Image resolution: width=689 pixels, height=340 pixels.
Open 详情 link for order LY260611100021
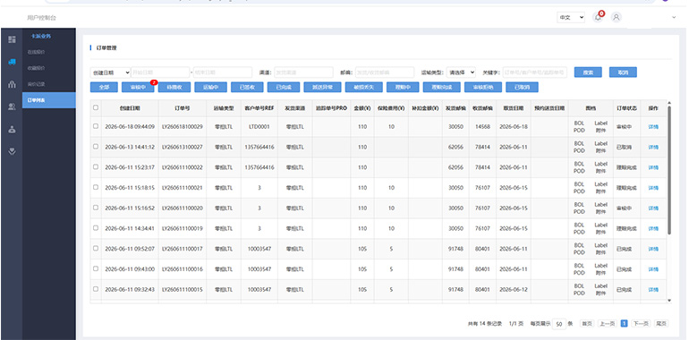(x=653, y=188)
